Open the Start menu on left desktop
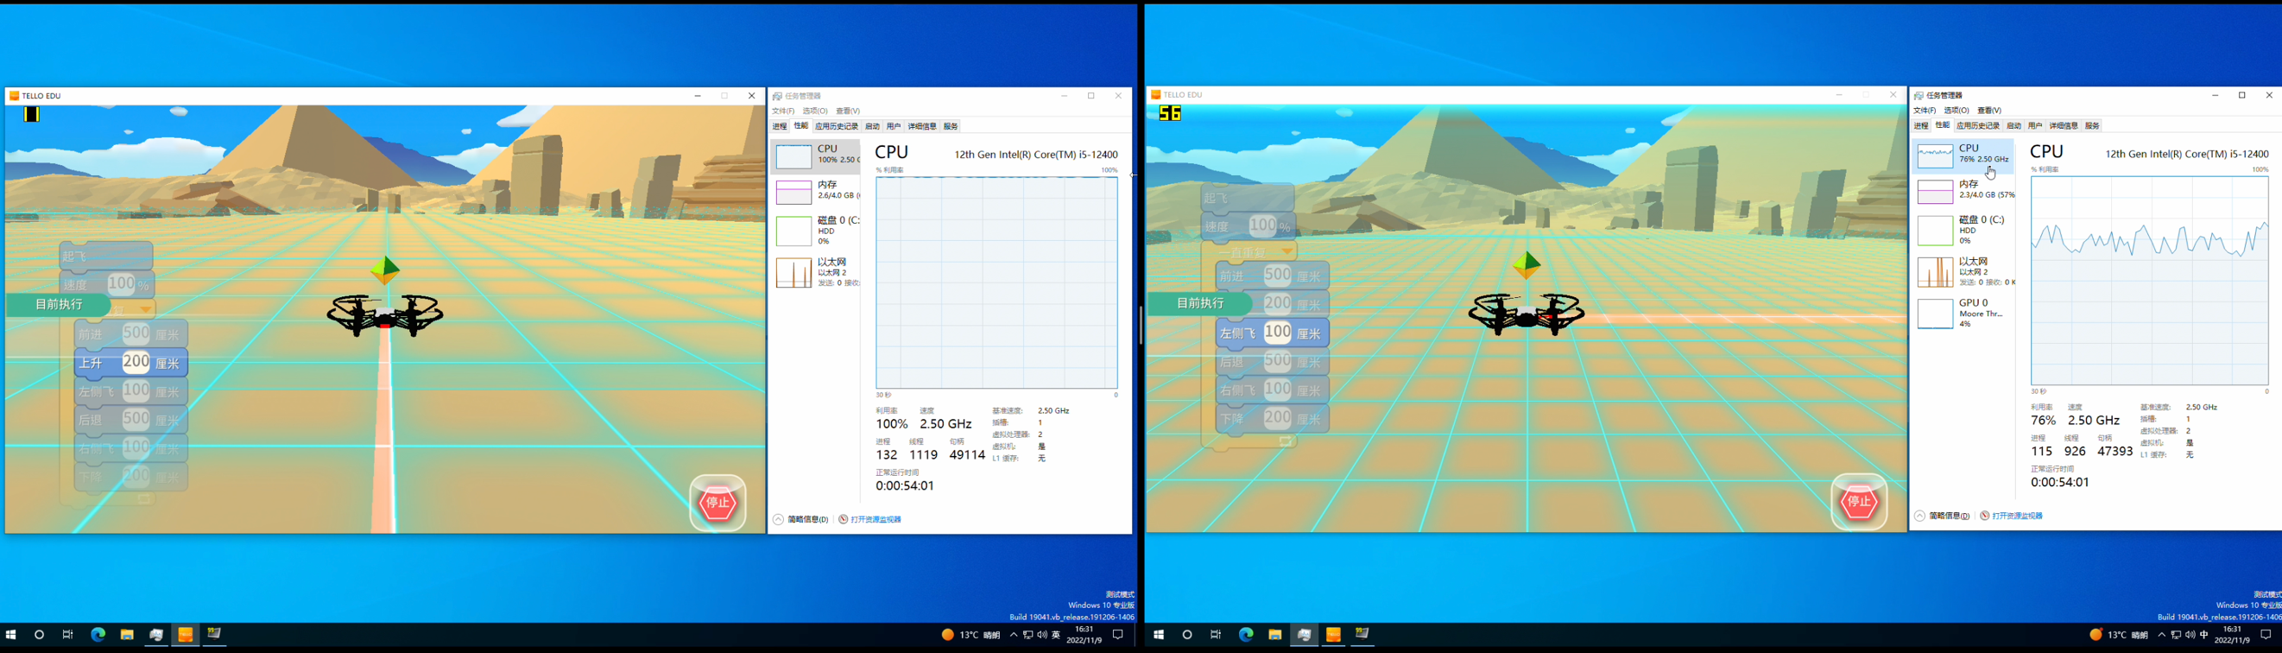This screenshot has height=653, width=2282. coord(11,634)
